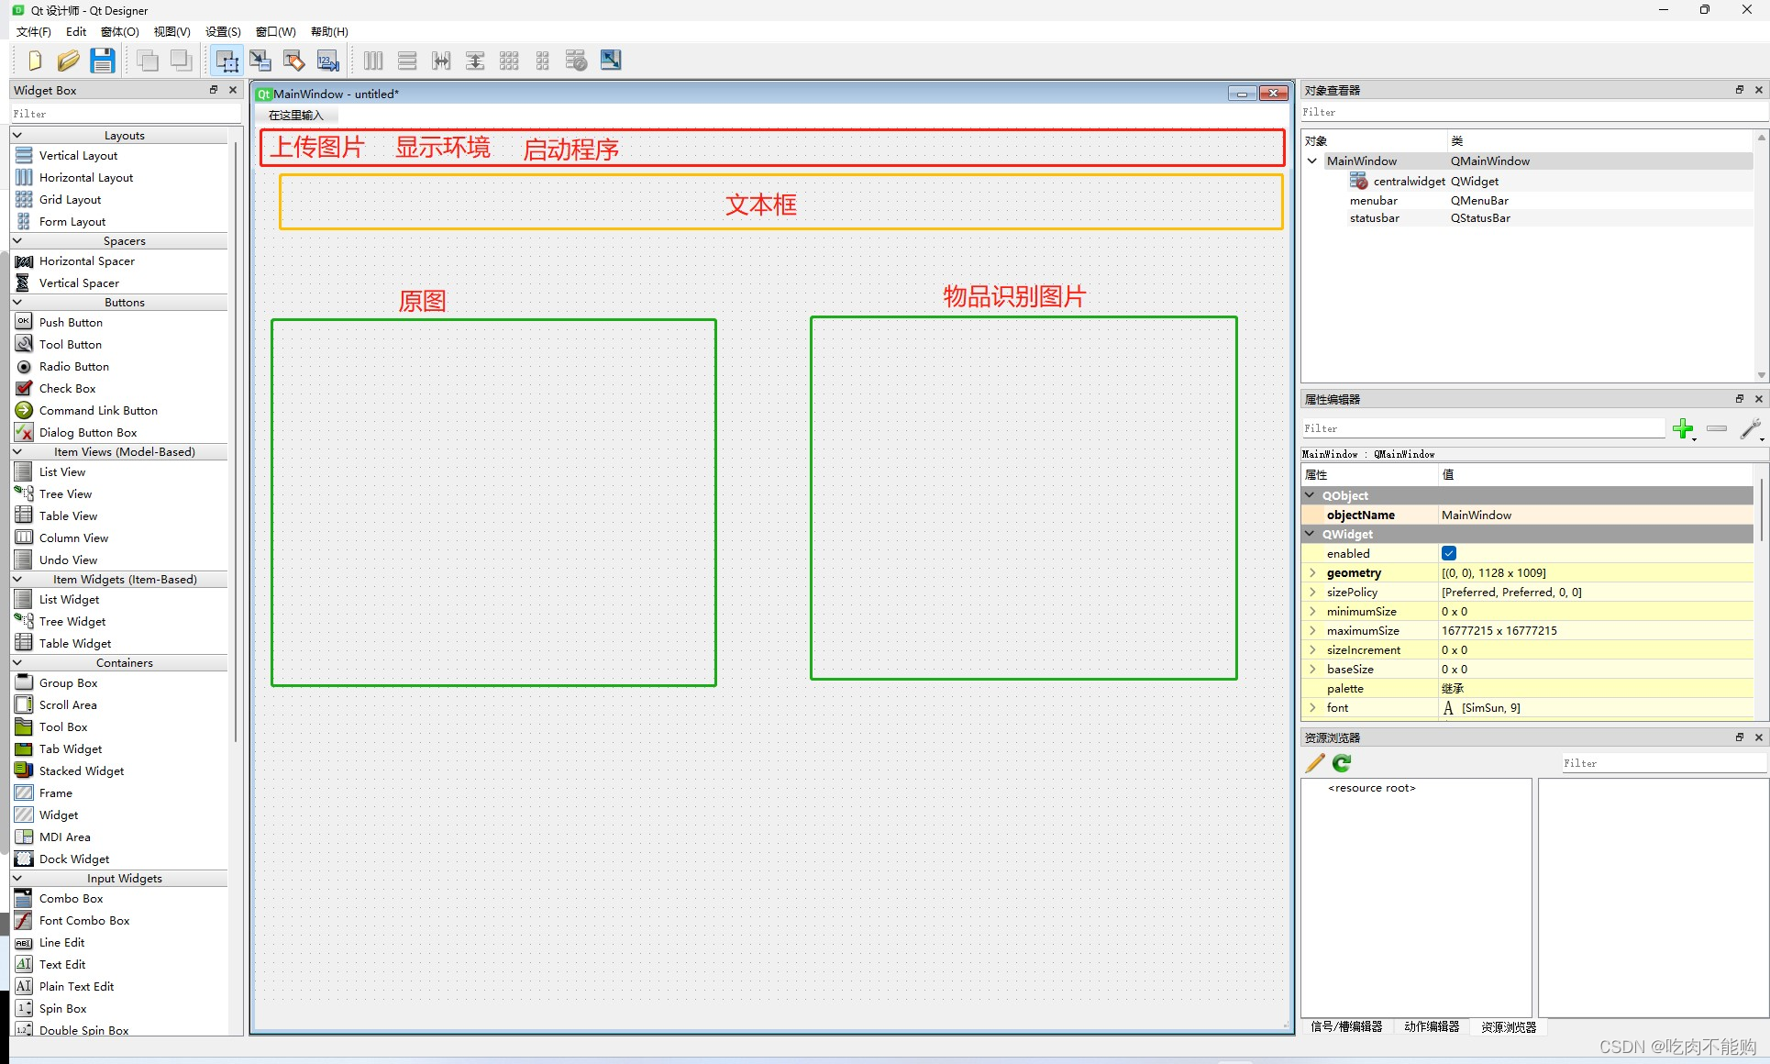Click the Break Layout toolbar icon
The image size is (1770, 1064).
click(x=577, y=61)
